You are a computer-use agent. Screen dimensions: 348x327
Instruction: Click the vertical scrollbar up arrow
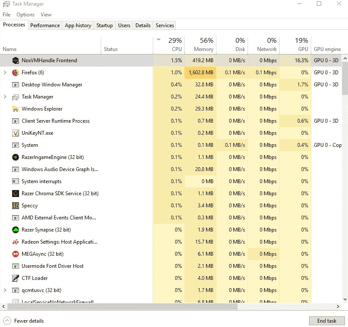click(x=345, y=58)
